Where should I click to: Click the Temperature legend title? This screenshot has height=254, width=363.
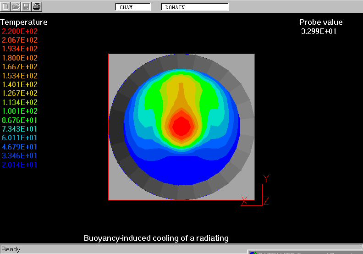click(x=24, y=22)
